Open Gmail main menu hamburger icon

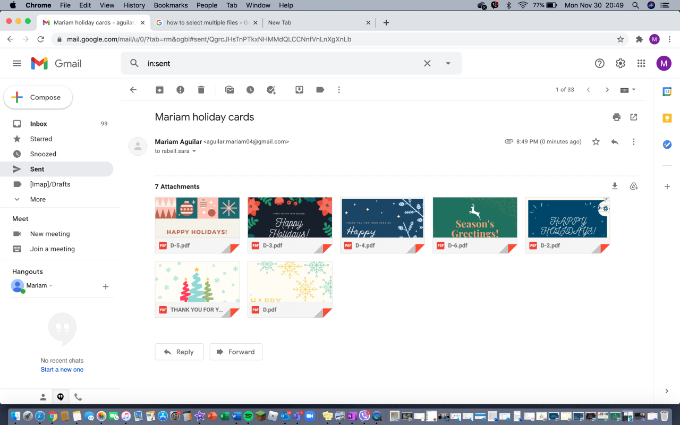coord(17,63)
